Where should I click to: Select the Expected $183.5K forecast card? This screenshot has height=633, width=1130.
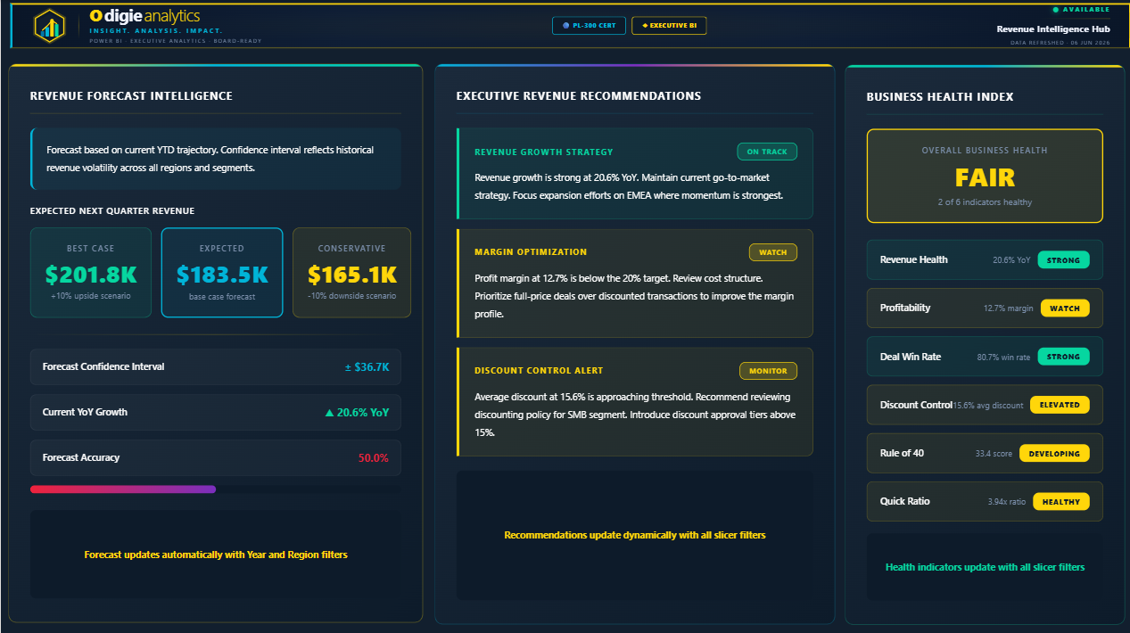tap(222, 273)
